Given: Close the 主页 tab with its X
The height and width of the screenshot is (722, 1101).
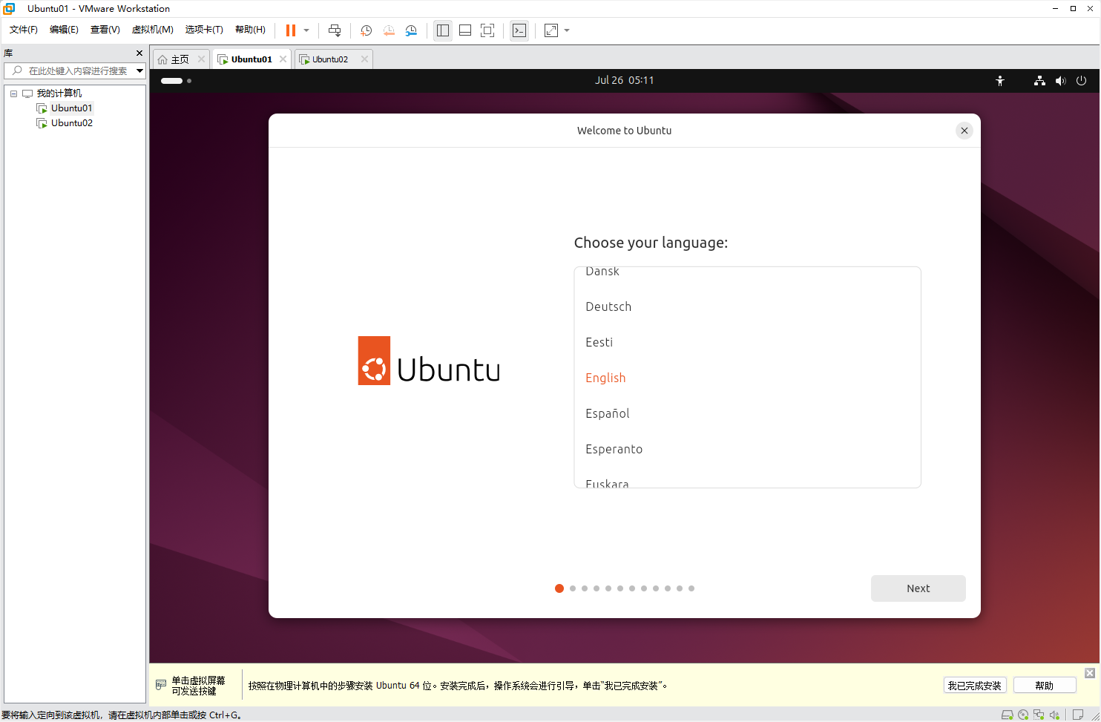Looking at the screenshot, I should 201,59.
